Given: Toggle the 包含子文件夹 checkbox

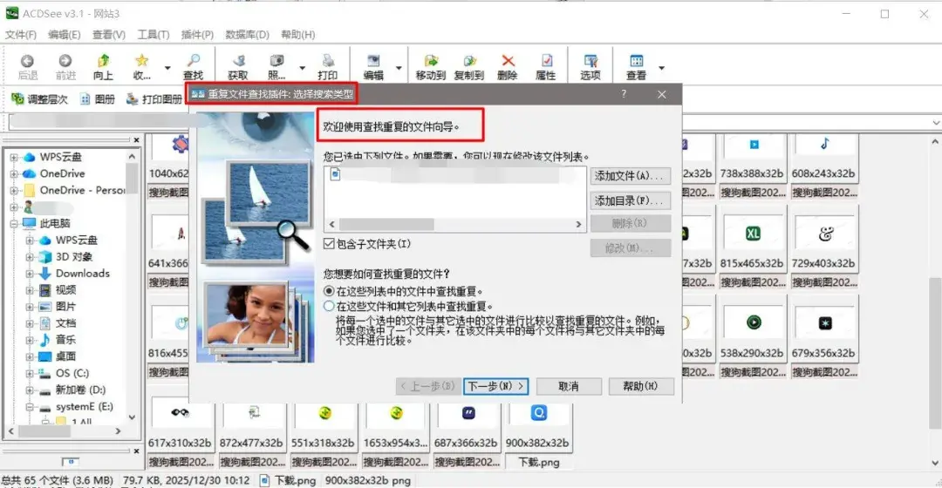Looking at the screenshot, I should 329,244.
